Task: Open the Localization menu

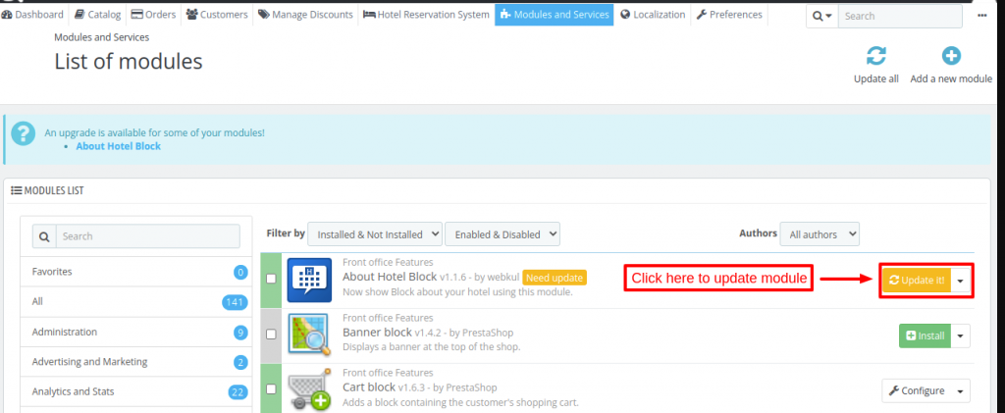Action: click(653, 14)
